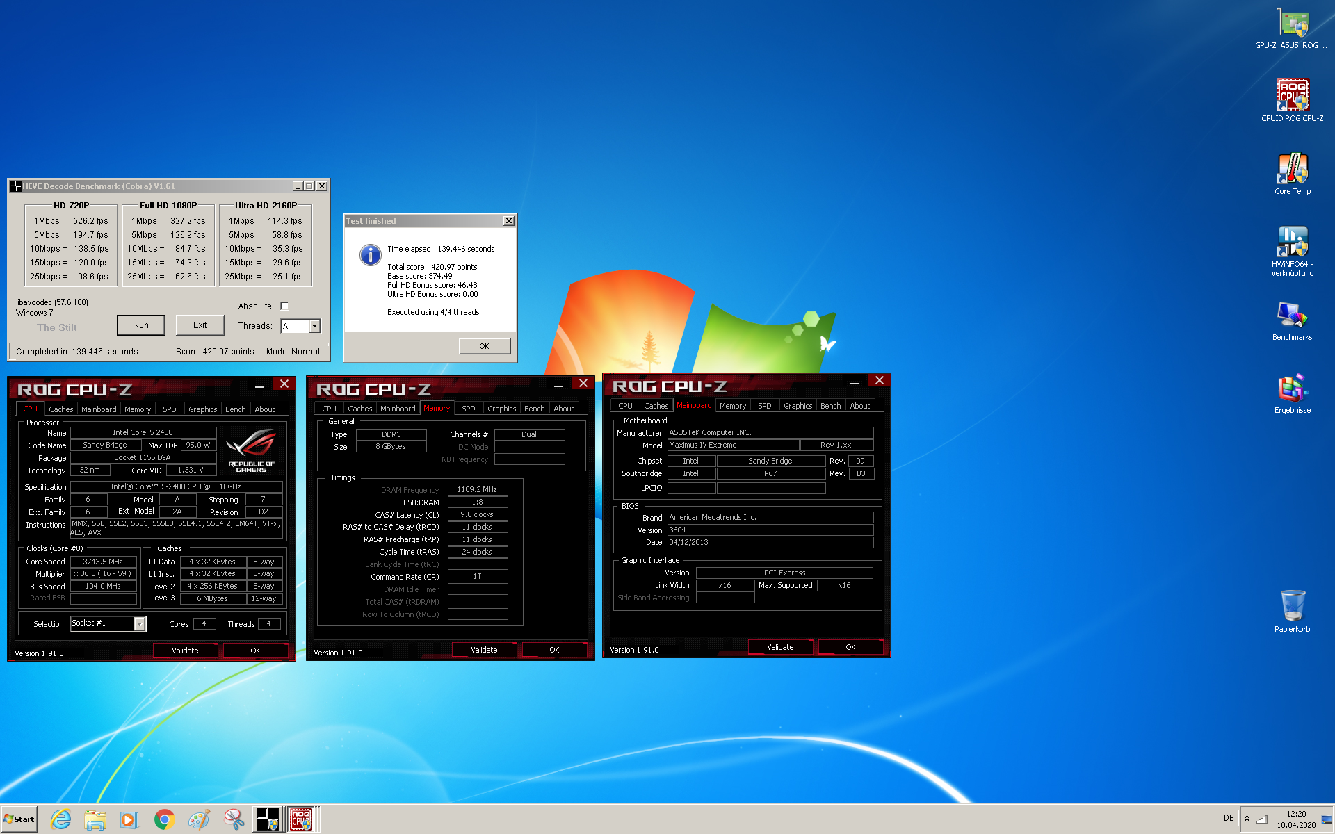1335x834 pixels.
Task: Open Caches tab in right CPU-Z window
Action: coord(656,406)
